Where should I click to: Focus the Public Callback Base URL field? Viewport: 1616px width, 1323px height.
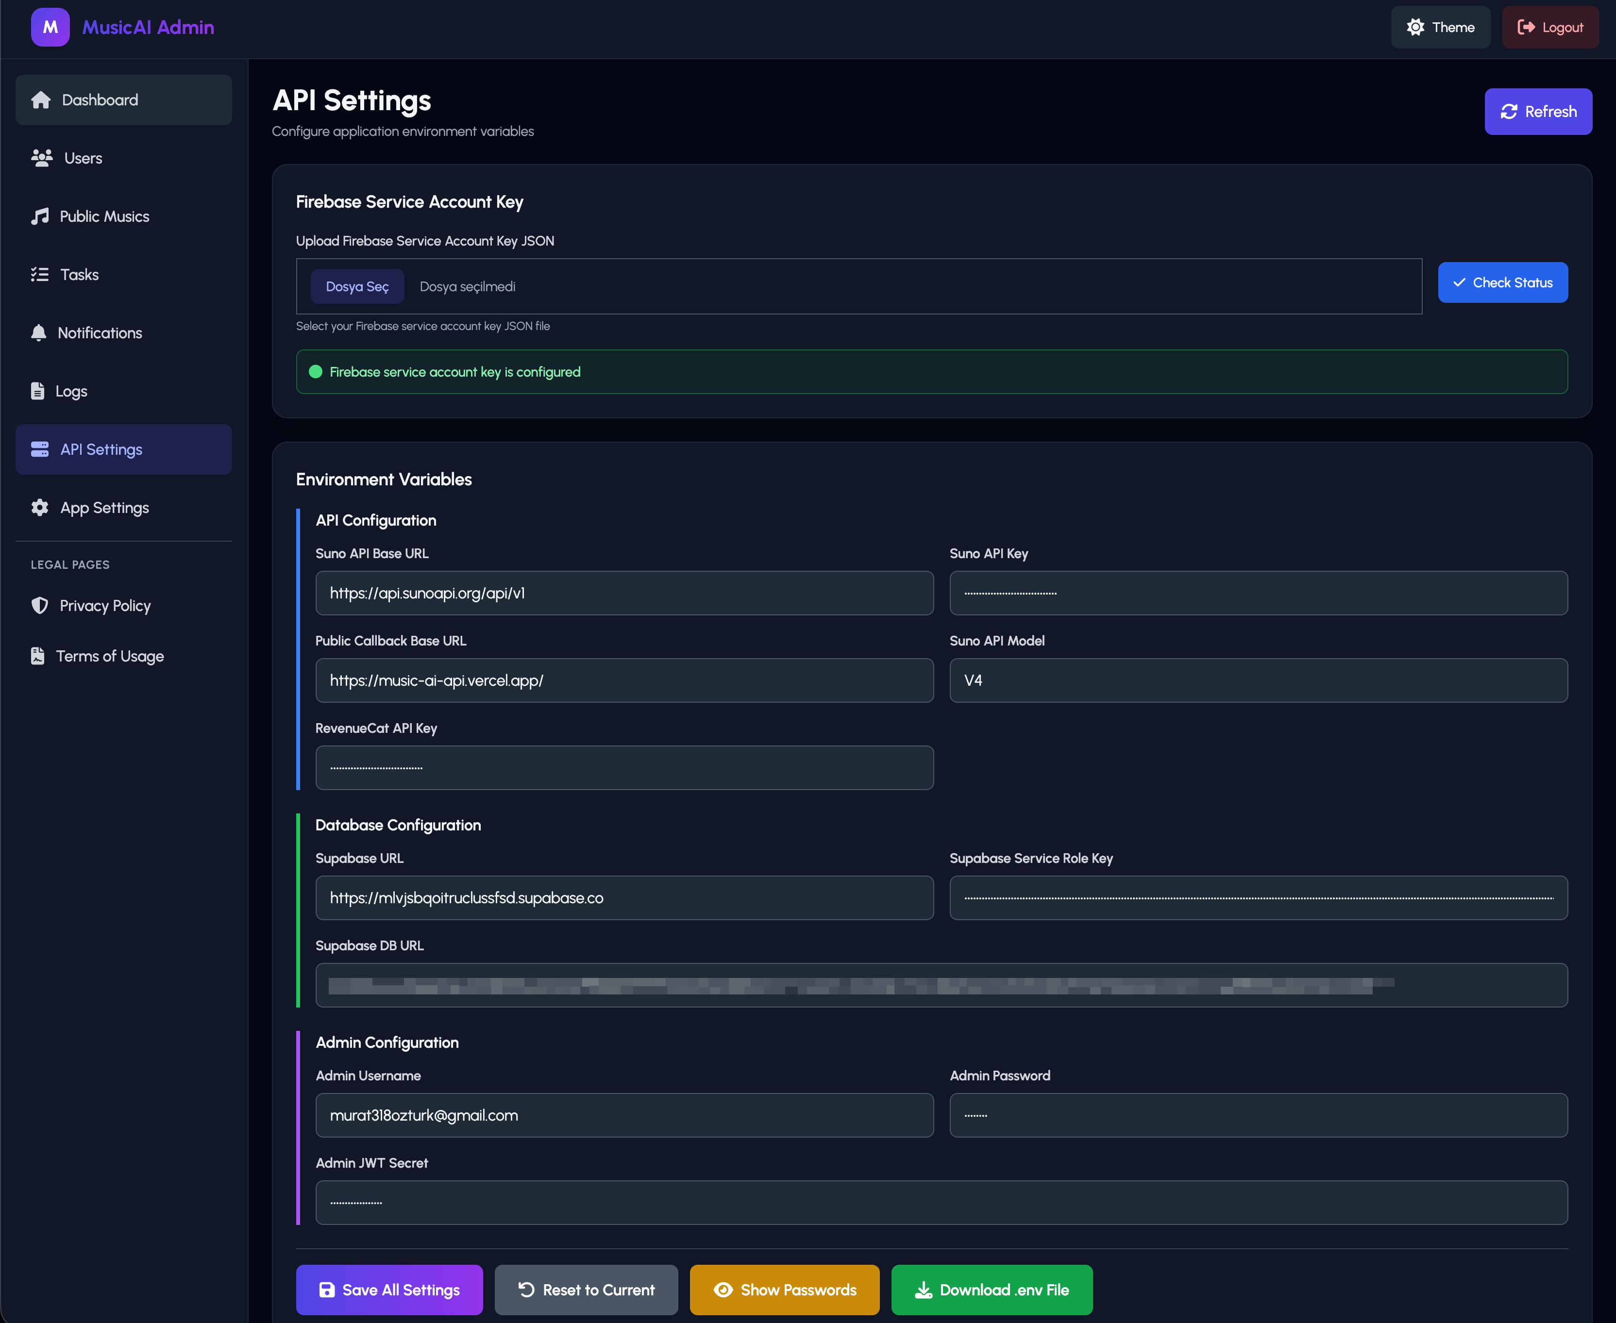[624, 680]
